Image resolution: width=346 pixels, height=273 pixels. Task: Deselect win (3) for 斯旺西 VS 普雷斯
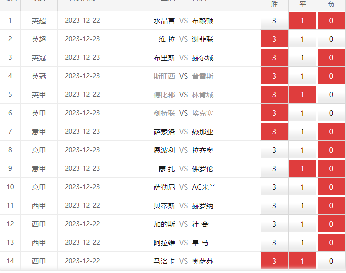[274, 76]
